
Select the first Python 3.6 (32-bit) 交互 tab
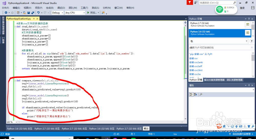(20, 129)
